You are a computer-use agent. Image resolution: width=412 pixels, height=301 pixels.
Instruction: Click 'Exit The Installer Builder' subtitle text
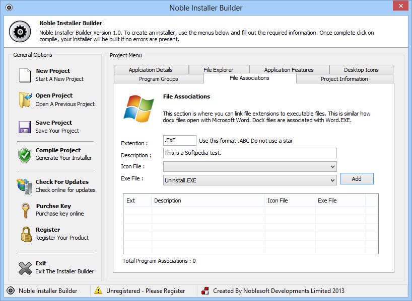click(x=64, y=271)
